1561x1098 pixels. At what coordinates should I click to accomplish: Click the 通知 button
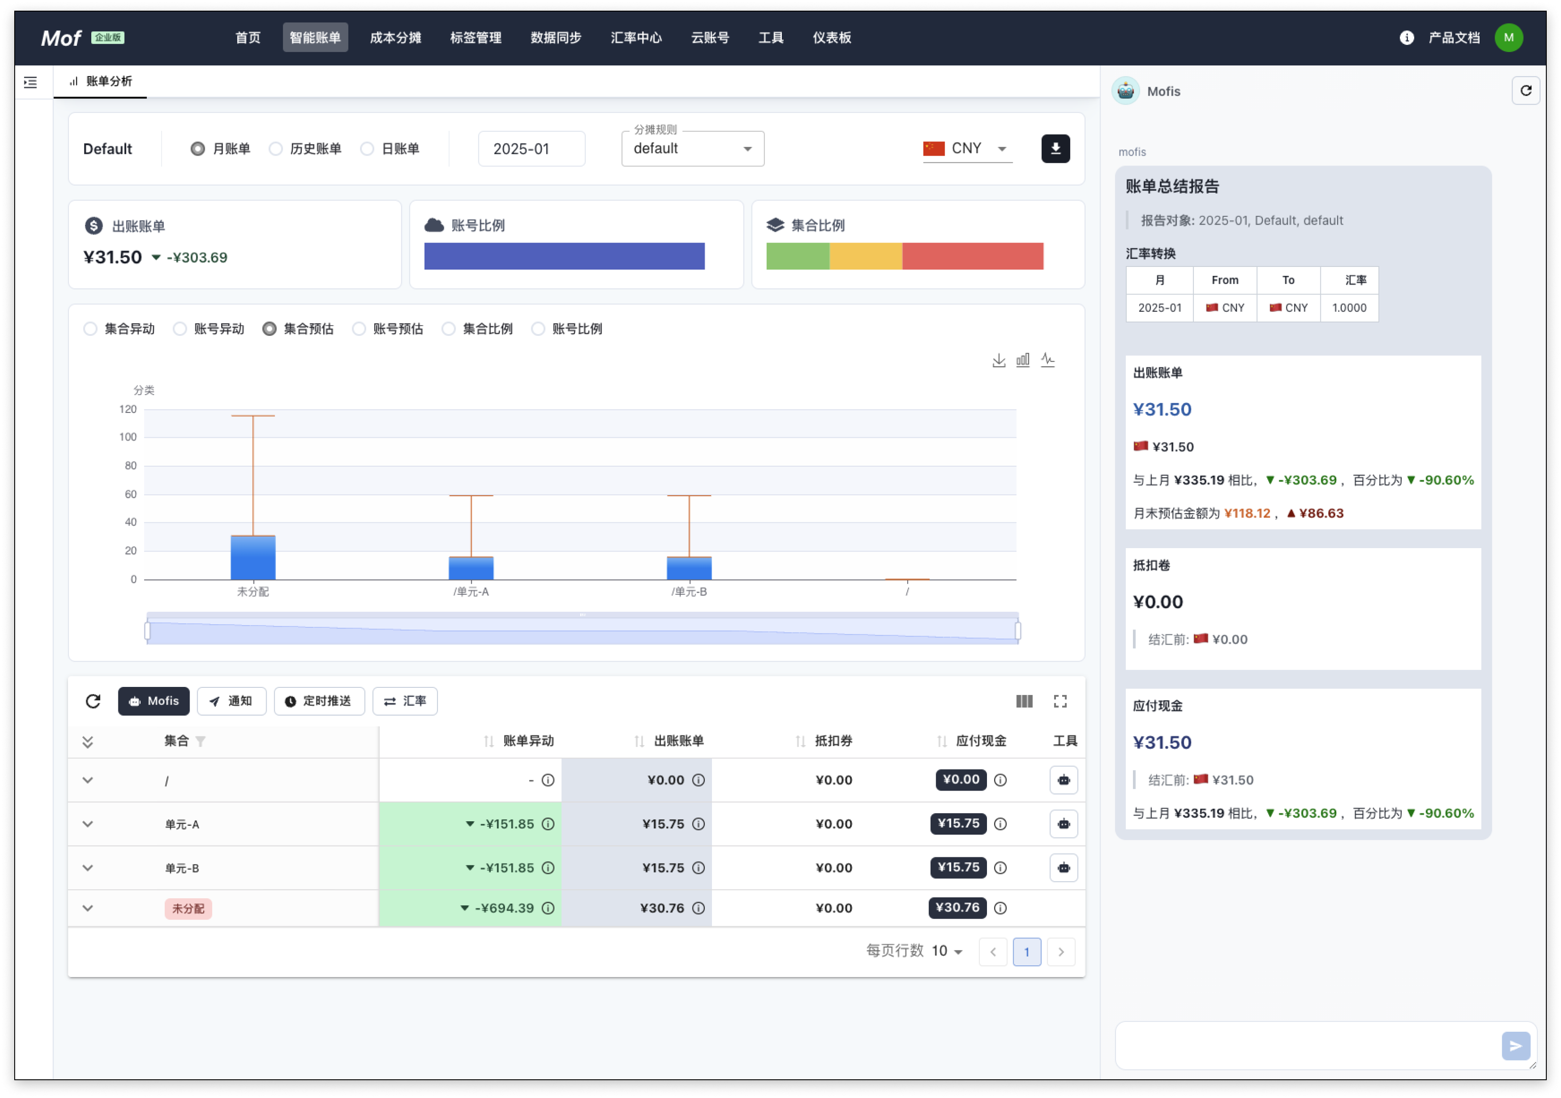231,701
